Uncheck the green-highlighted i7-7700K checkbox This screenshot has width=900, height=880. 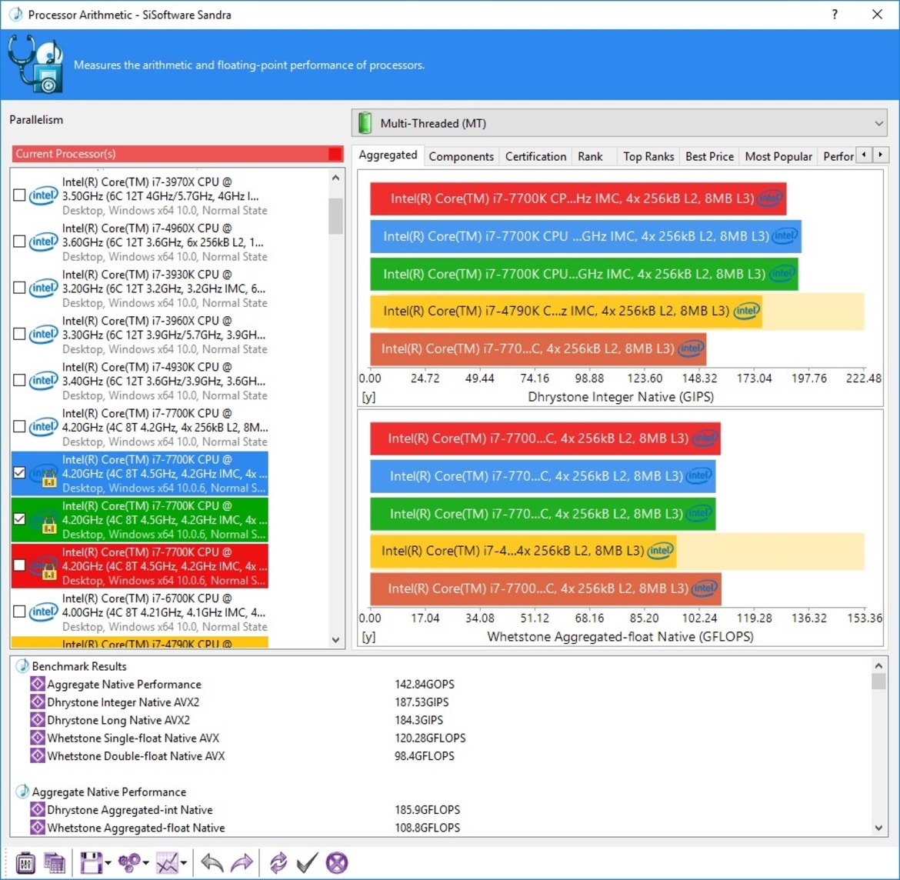click(x=19, y=519)
